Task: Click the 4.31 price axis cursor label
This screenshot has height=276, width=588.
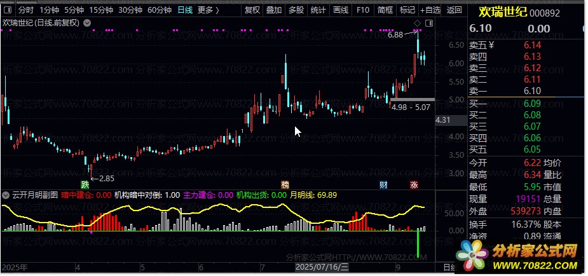Action: point(444,120)
